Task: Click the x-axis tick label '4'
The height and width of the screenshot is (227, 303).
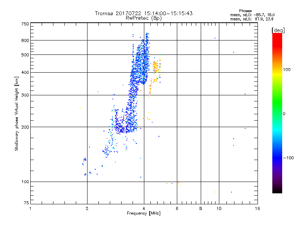Action: [x=144, y=208]
